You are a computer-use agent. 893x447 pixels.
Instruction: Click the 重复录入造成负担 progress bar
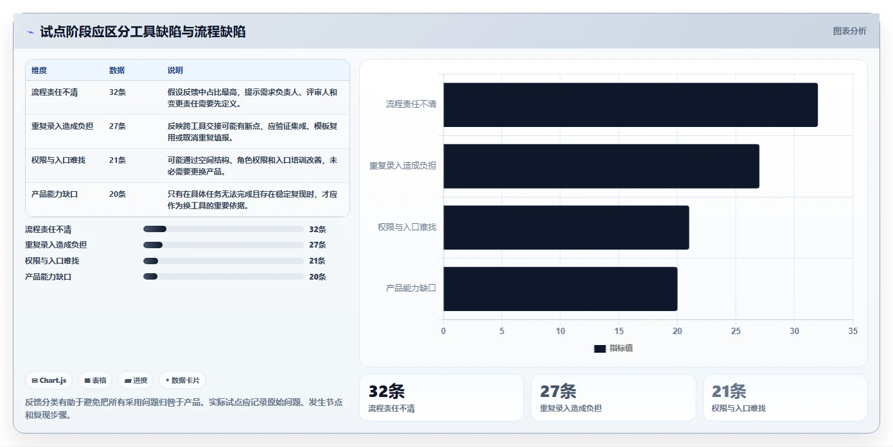pos(223,245)
